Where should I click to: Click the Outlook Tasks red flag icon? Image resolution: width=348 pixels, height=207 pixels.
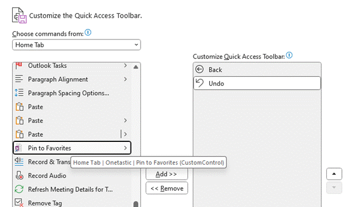19,66
